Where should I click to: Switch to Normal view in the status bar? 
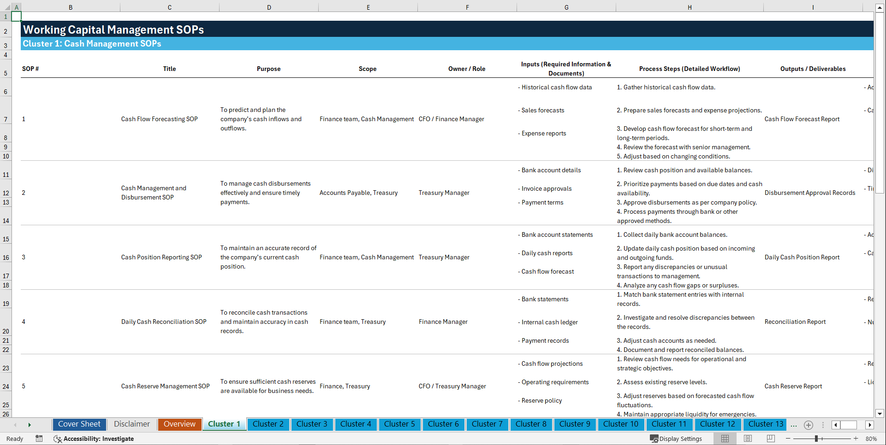[x=725, y=439]
